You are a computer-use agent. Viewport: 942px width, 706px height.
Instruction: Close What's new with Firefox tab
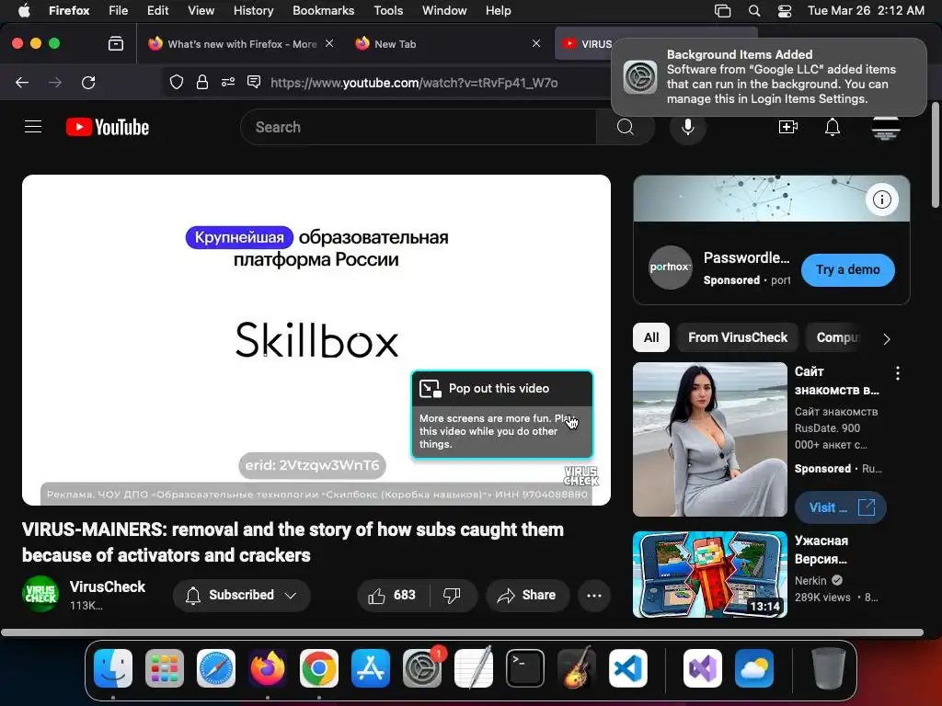pyautogui.click(x=329, y=44)
